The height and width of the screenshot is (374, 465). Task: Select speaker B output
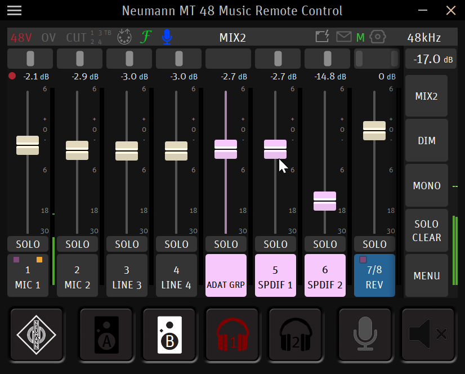169,335
